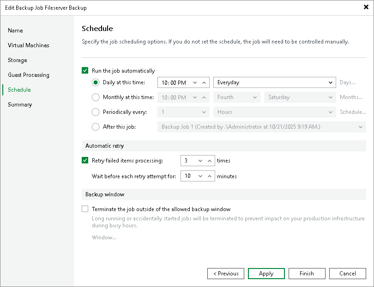Enable Terminate the job outside the backup window
Viewport: 374px width, 287px height.
[85, 209]
